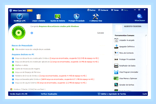Launch Apagador Definitivo tool
This screenshot has width=156, height=104.
[124, 46]
